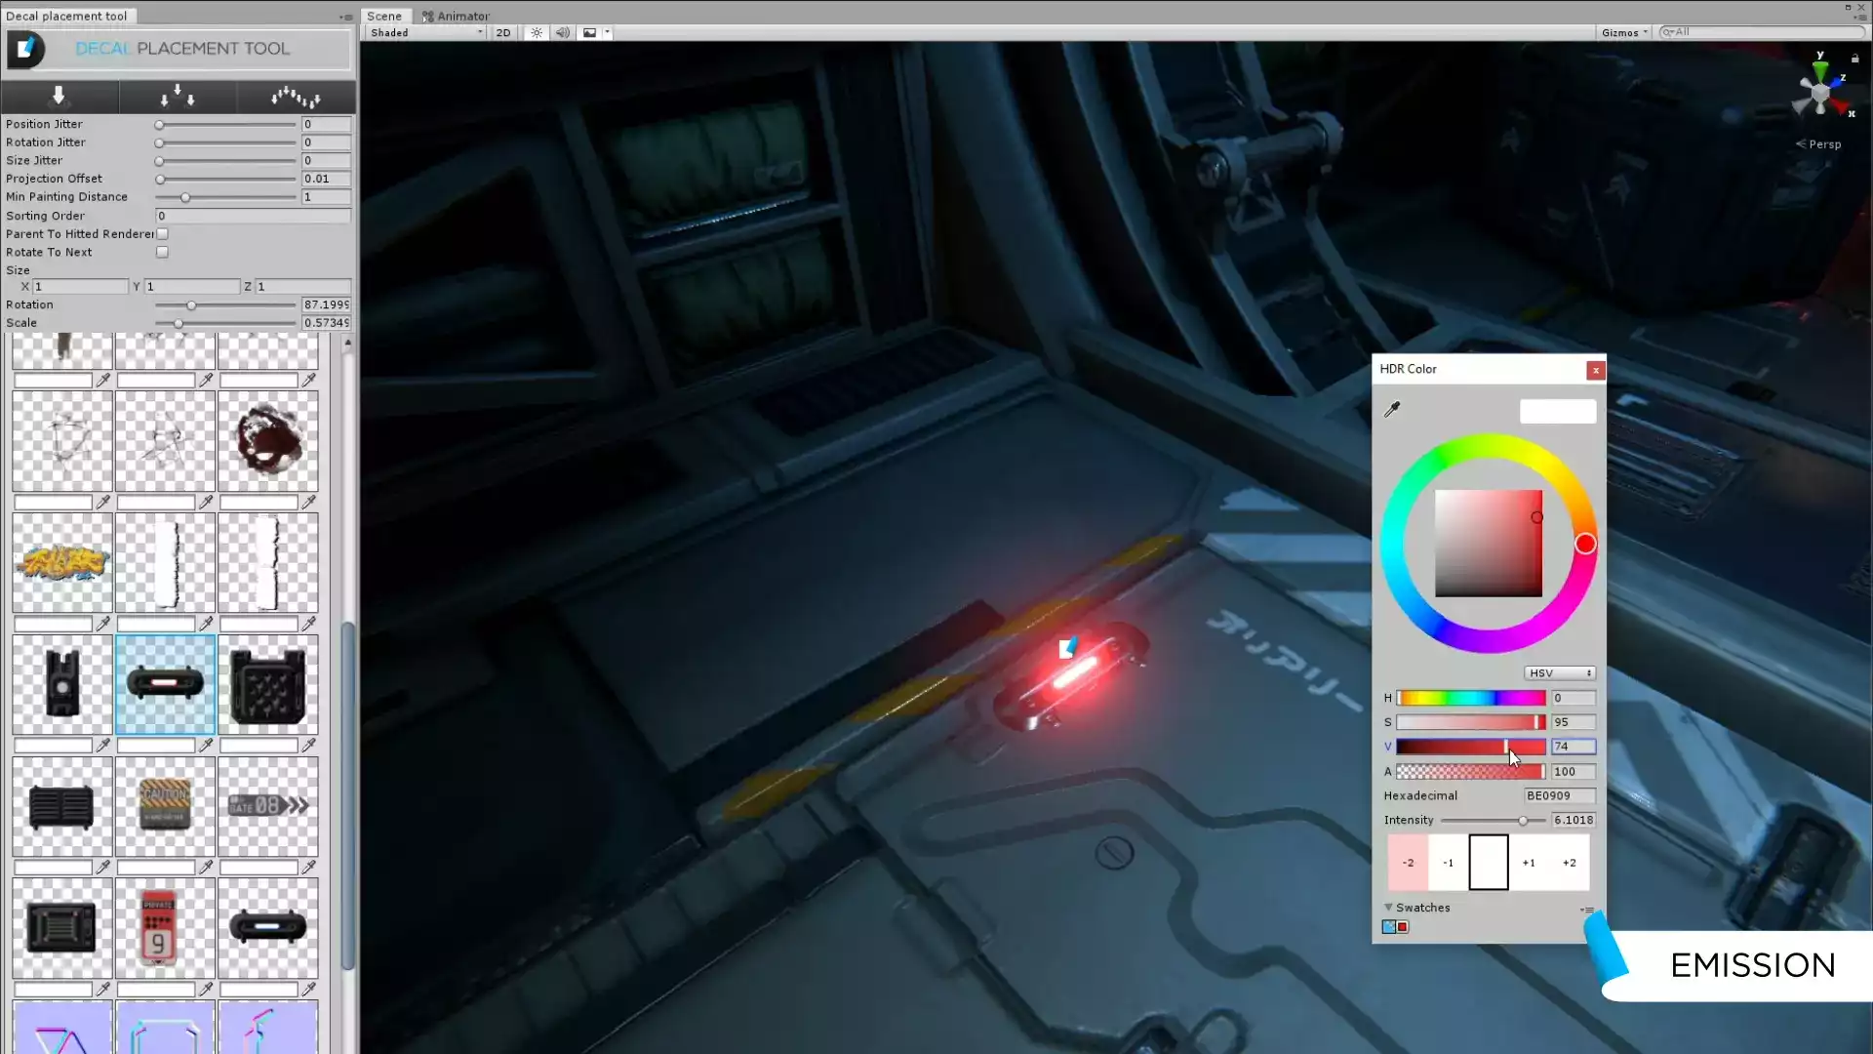Select the single decal placement mode icon
This screenshot has width=1873, height=1054.
coord(59,96)
